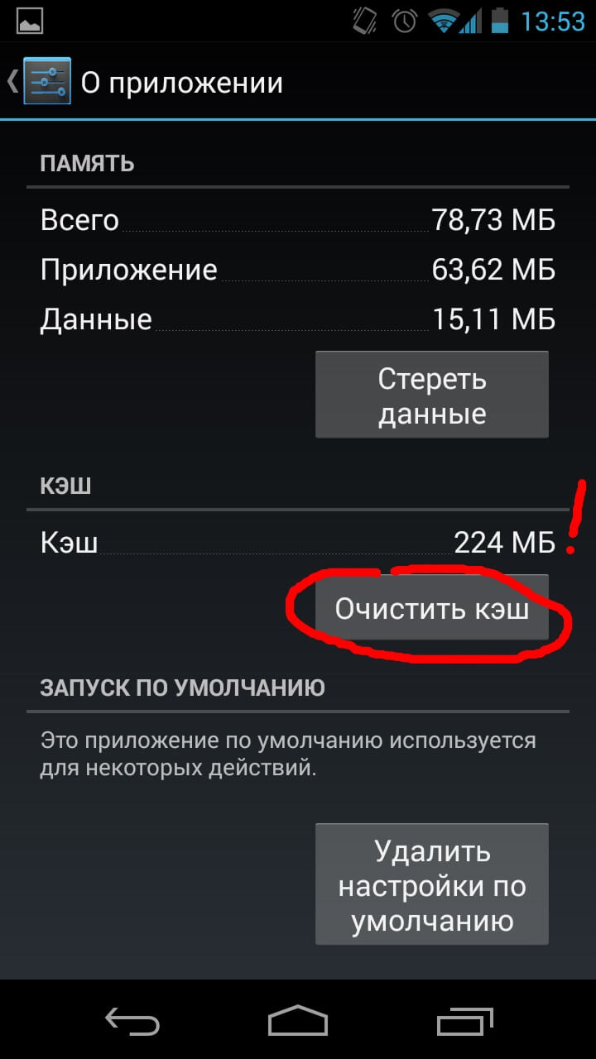Tap the vibrate mode icon in status bar
The image size is (596, 1059).
coord(365,21)
